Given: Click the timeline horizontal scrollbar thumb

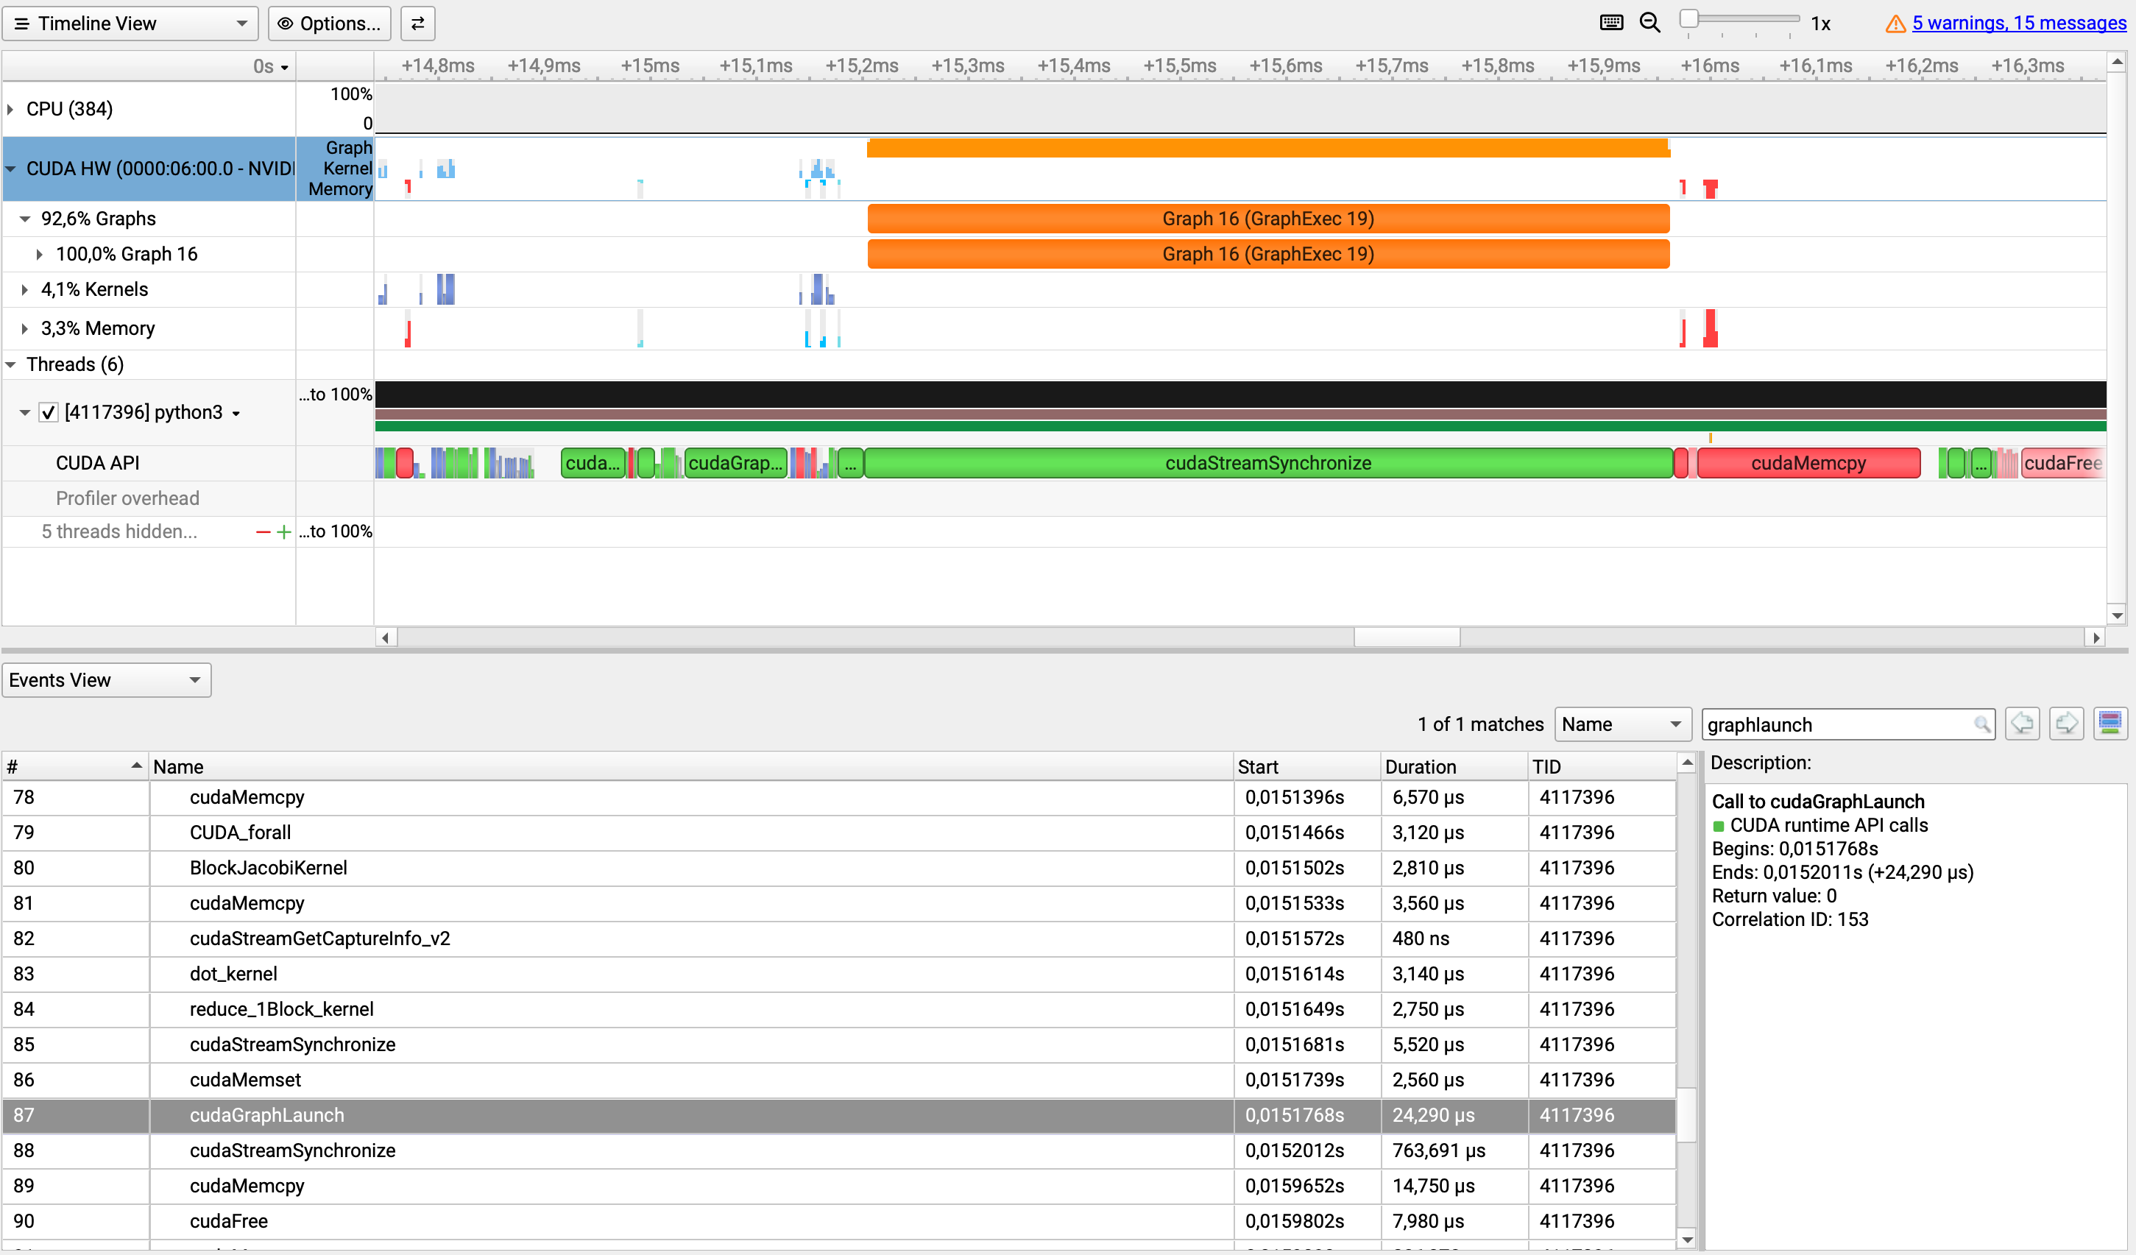Looking at the screenshot, I should coord(1406,637).
